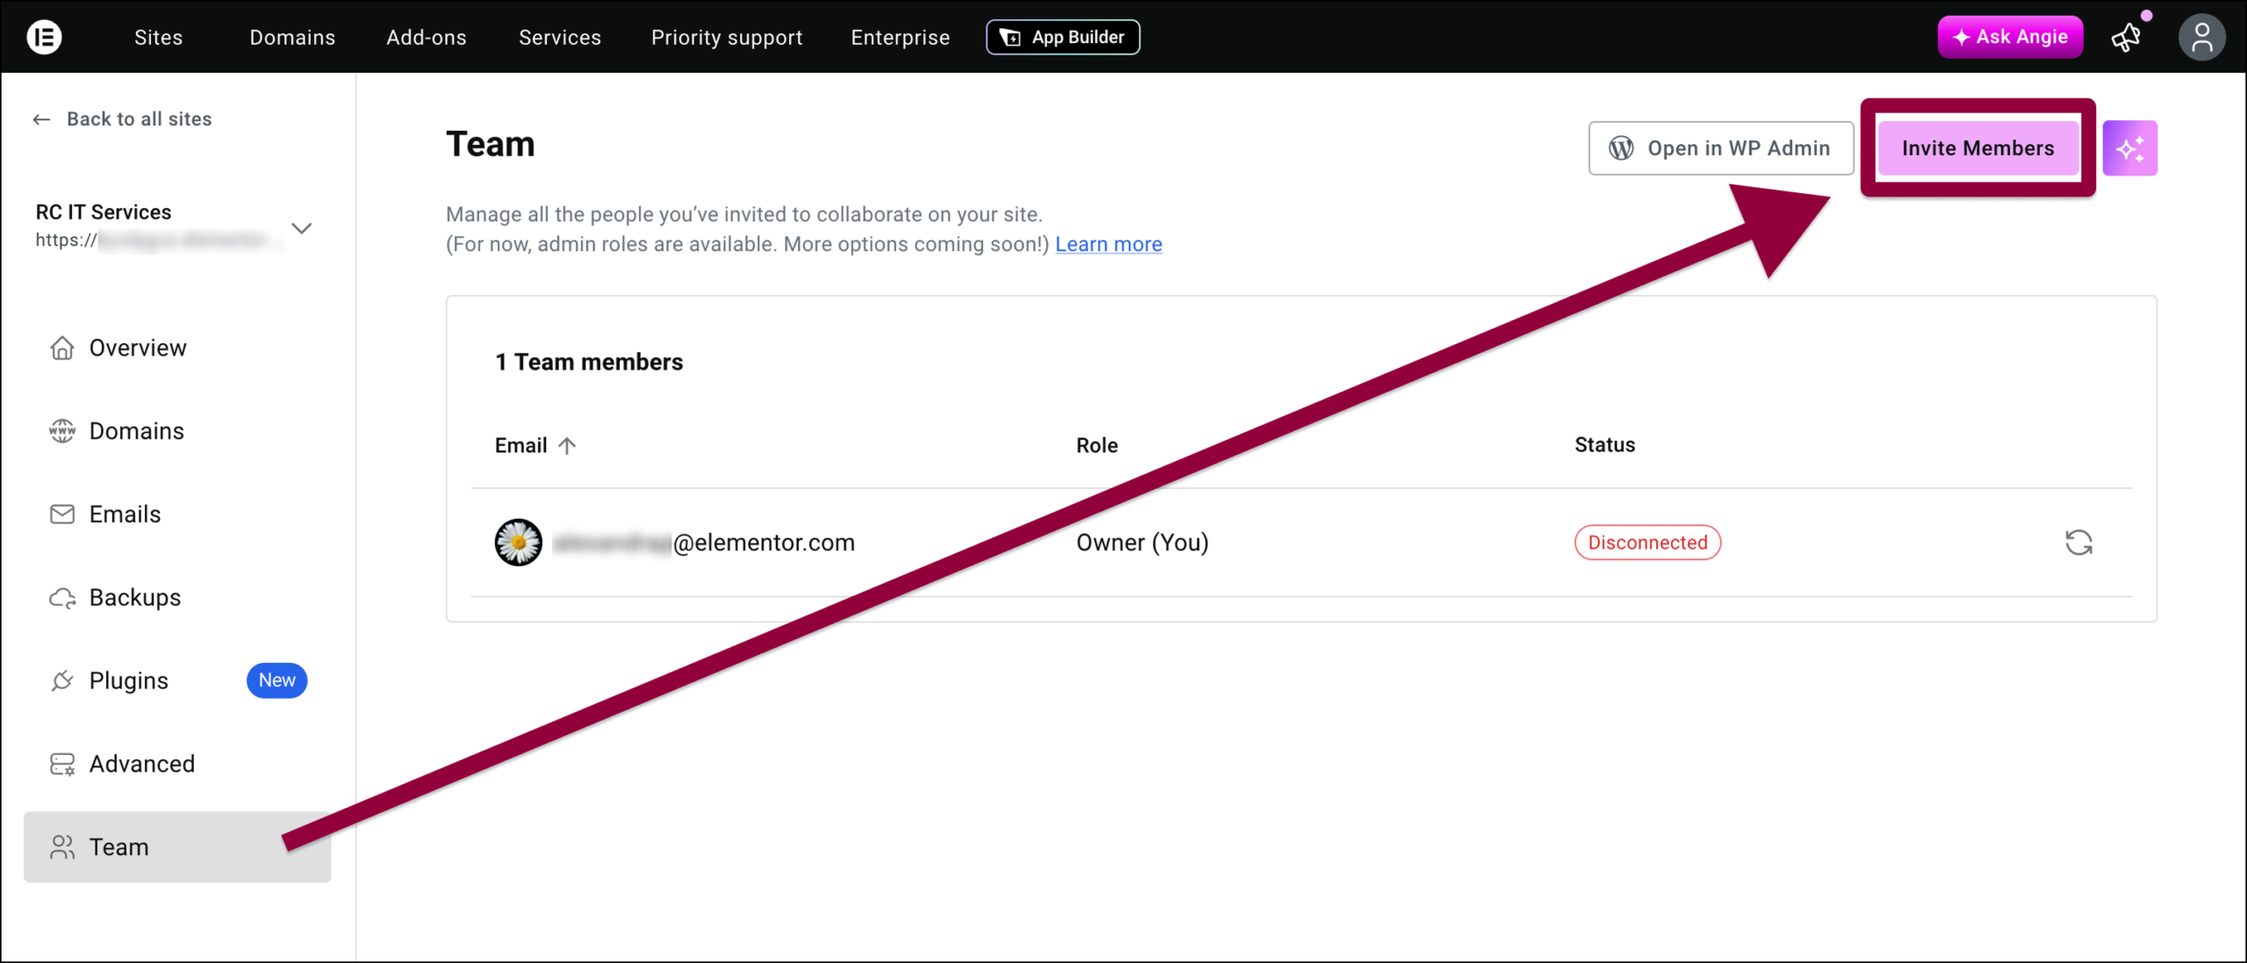Open Sites in the top navigation

coord(159,37)
